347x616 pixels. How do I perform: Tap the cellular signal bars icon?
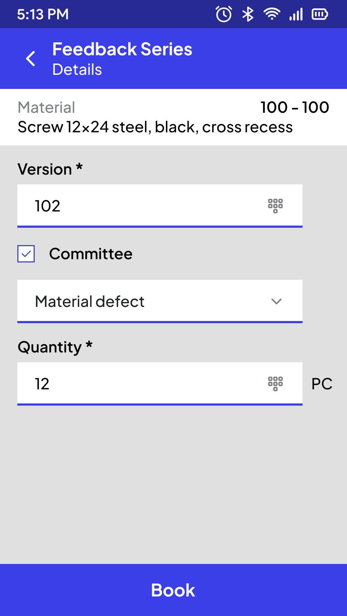pos(296,14)
